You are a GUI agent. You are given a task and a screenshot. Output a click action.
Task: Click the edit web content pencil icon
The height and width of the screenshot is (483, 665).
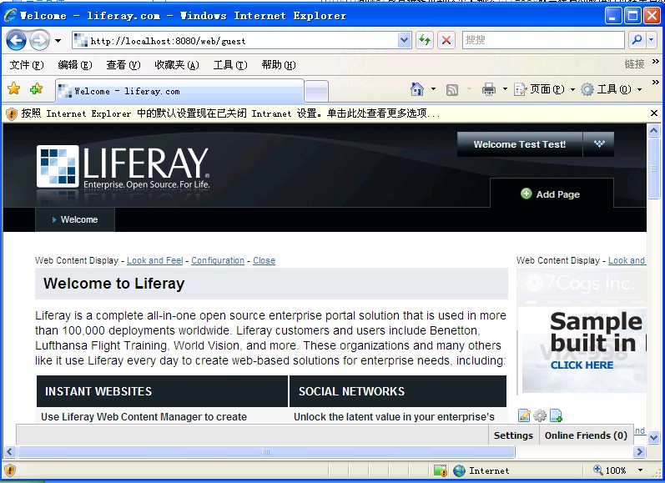(x=524, y=415)
